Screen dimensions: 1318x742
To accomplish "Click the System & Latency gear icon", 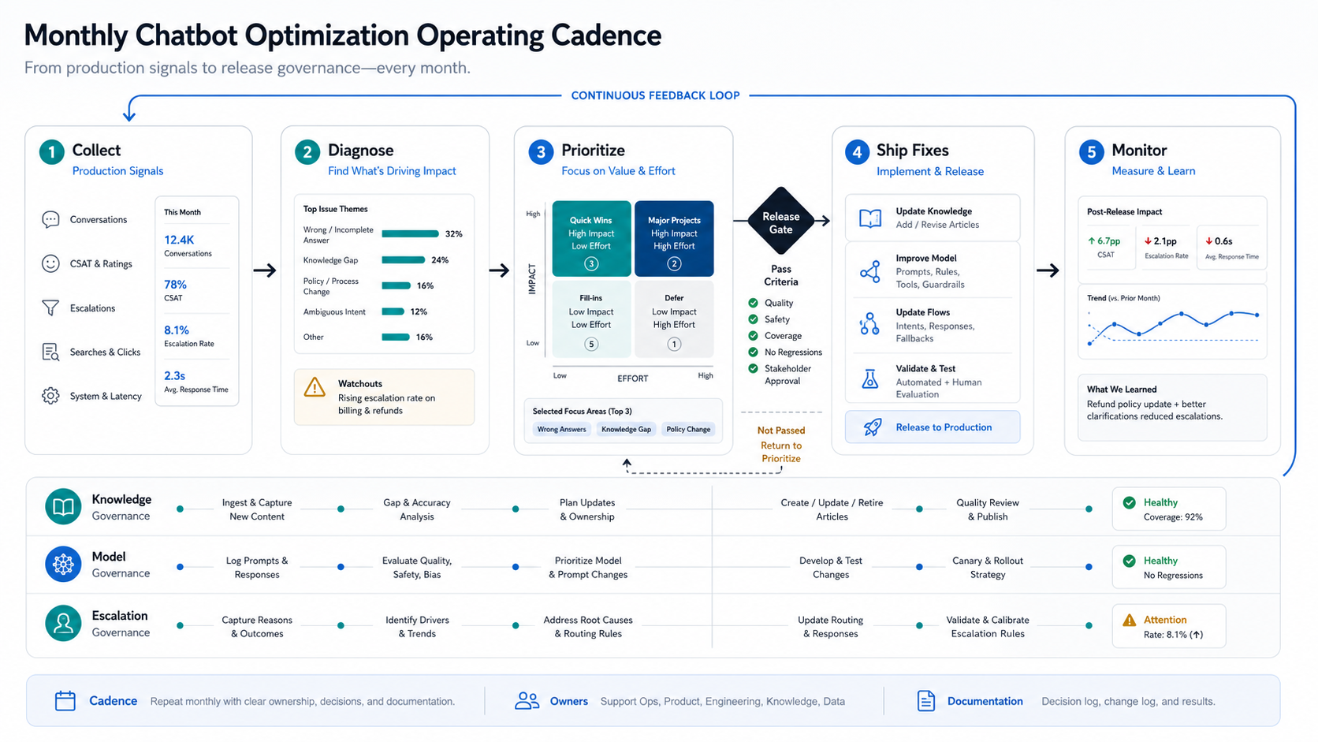I will pos(50,396).
